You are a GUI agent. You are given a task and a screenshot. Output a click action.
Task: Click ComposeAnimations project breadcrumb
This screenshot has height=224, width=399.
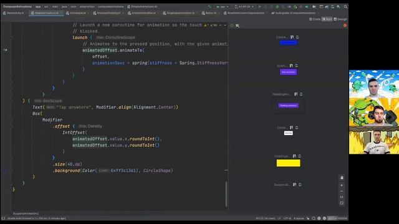click(x=17, y=7)
